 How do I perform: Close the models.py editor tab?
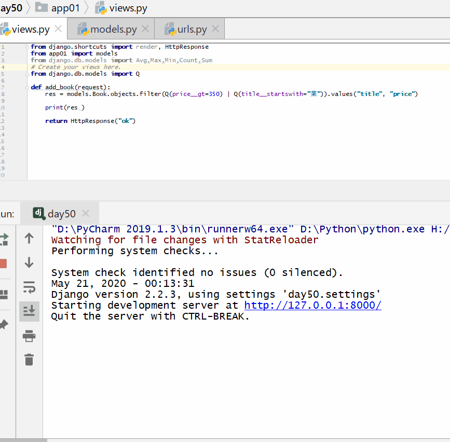(145, 29)
